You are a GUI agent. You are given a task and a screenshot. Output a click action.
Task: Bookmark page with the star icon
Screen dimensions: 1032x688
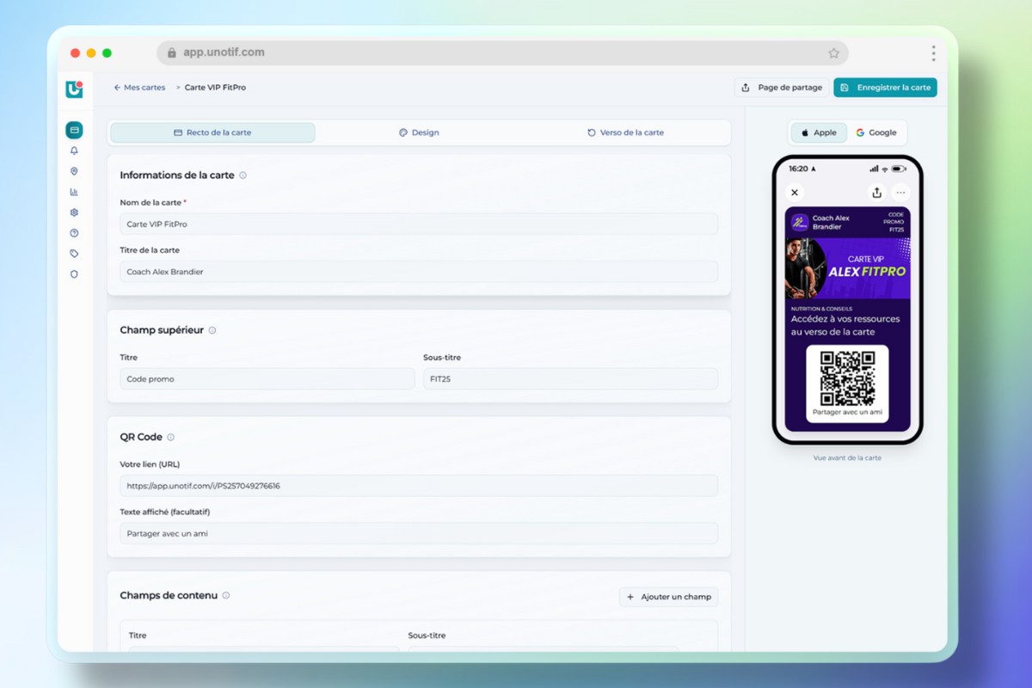pyautogui.click(x=833, y=53)
